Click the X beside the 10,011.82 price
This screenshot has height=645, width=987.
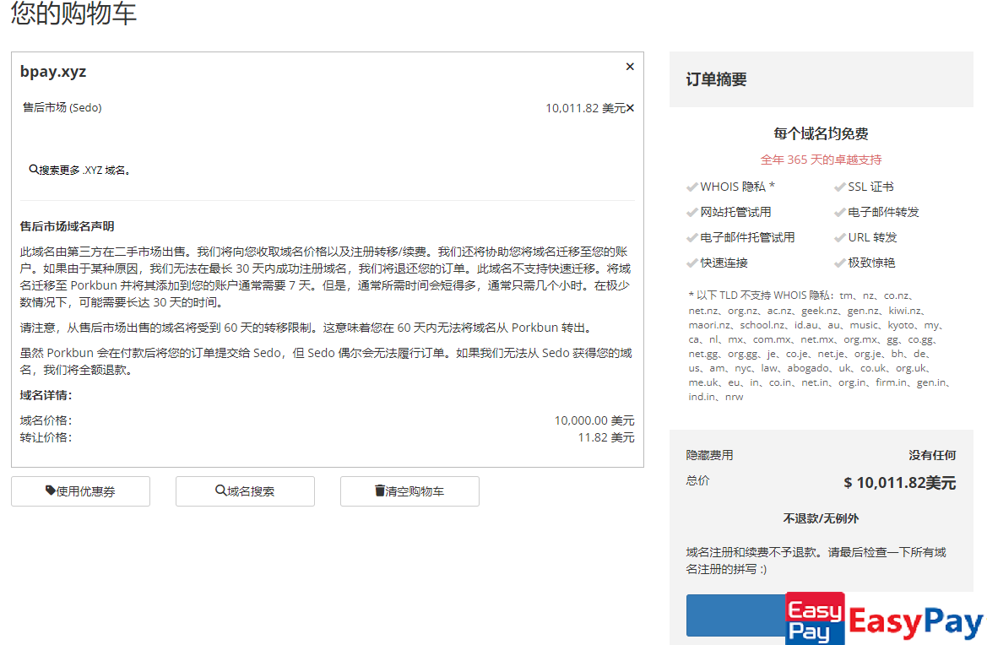[x=631, y=108]
